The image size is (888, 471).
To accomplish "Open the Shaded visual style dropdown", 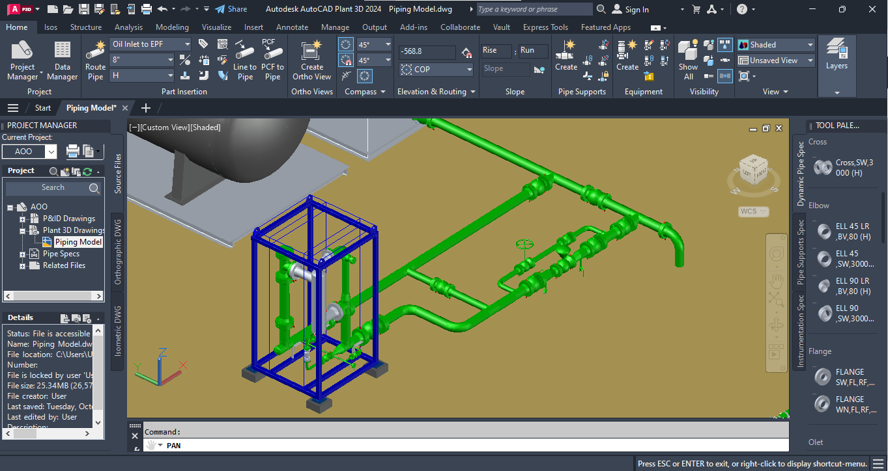I will coord(810,45).
